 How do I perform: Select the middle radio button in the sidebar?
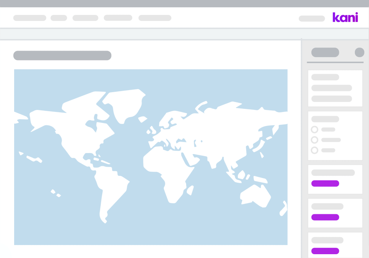pyautogui.click(x=314, y=140)
